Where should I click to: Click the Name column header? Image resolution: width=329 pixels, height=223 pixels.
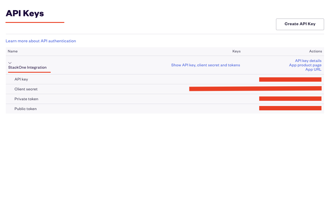12,51
